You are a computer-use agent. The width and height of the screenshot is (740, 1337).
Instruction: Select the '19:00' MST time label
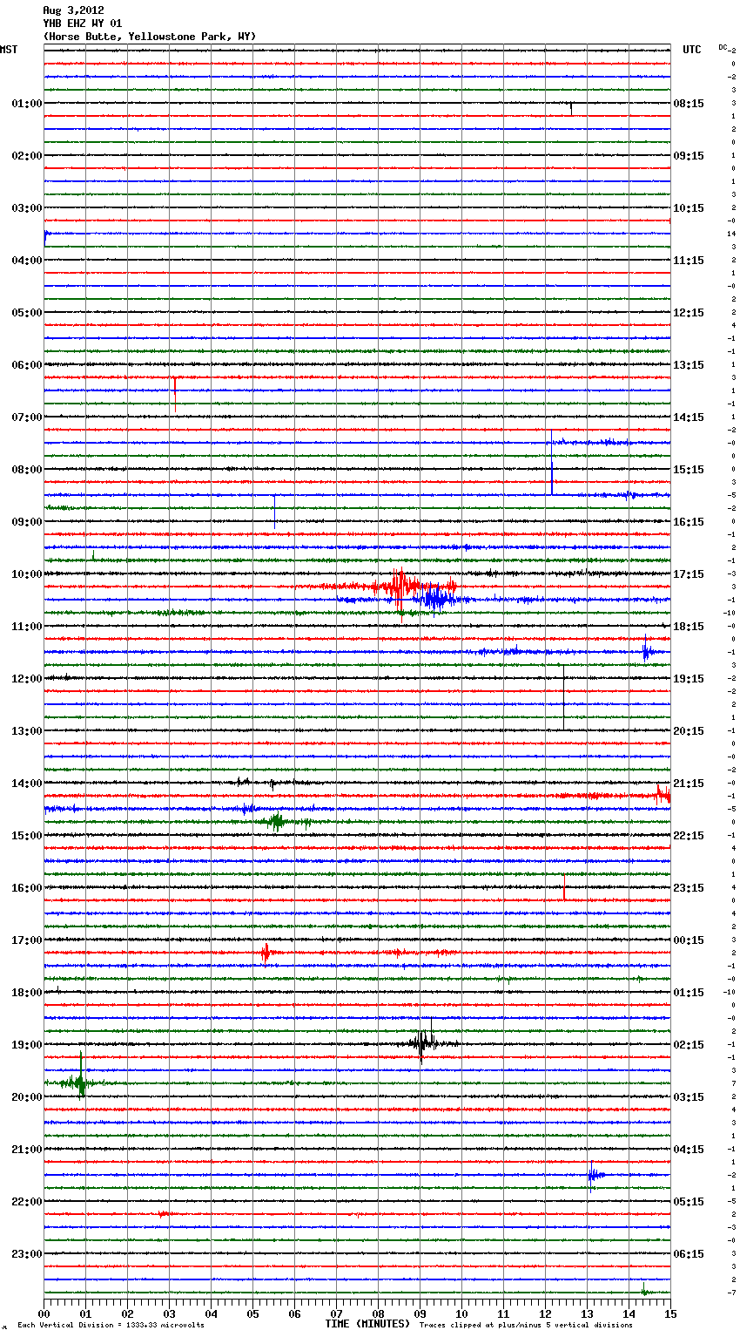pyautogui.click(x=27, y=1045)
